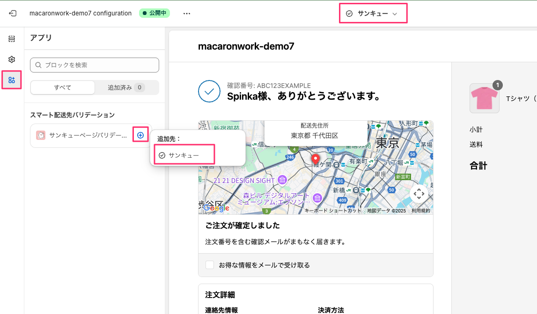Click キーボード ショートカット on the map

(333, 211)
